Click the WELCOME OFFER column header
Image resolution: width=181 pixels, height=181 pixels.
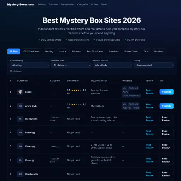(x=99, y=81)
